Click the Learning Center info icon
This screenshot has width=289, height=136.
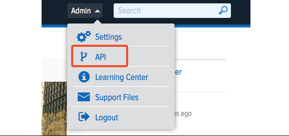84,77
